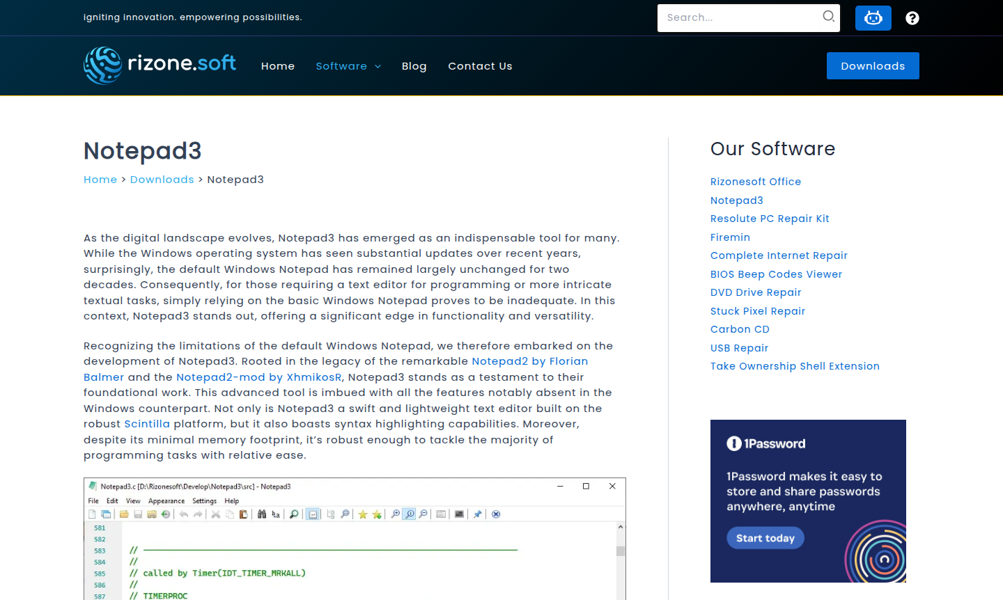Click the Undo arrow icon in Notepad3 toolbar
This screenshot has width=1003, height=600.
coord(182,514)
